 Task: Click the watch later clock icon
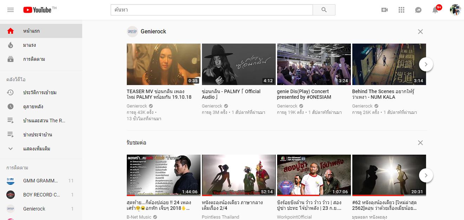coord(11,106)
